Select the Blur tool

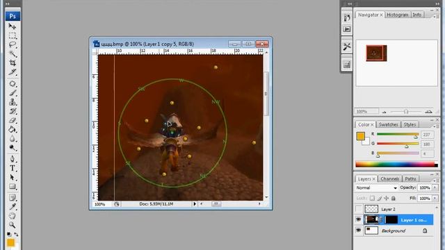point(13,139)
